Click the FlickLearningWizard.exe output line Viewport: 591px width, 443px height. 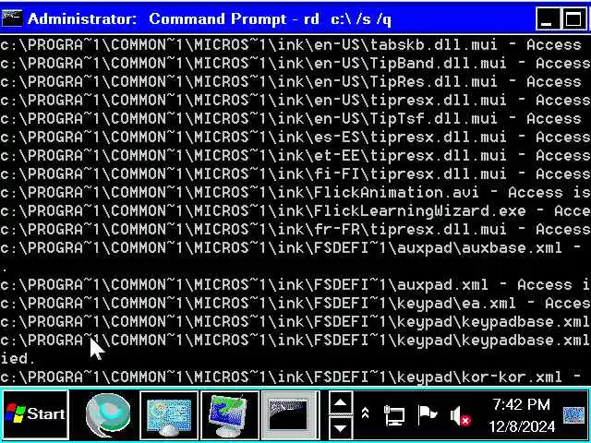tap(295, 211)
